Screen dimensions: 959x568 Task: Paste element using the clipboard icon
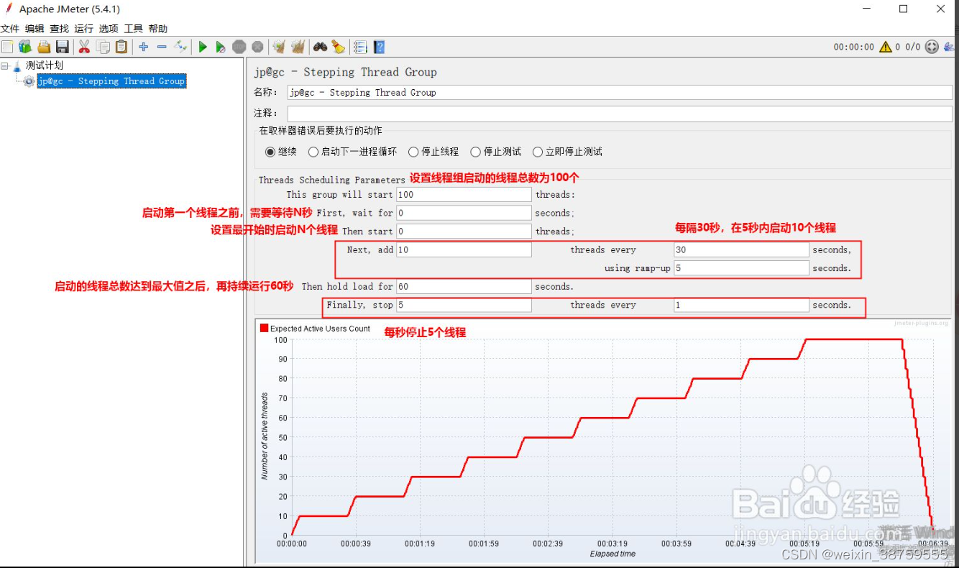pyautogui.click(x=121, y=47)
